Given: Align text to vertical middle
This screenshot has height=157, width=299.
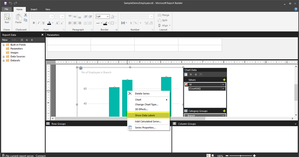Looking at the screenshot, I should (75, 17).
